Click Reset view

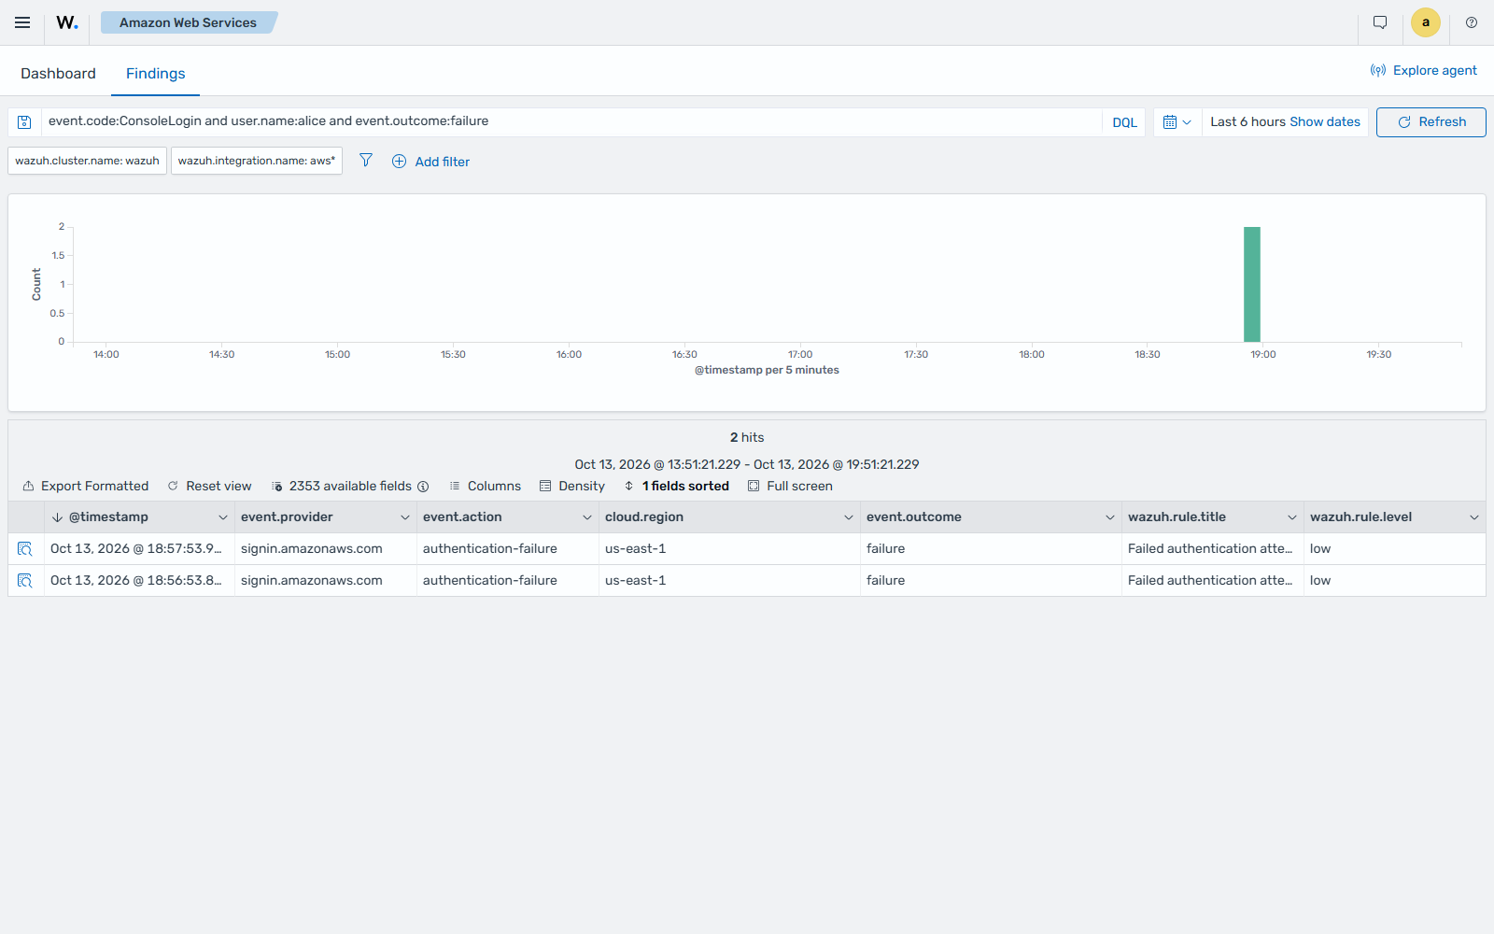pos(209,486)
